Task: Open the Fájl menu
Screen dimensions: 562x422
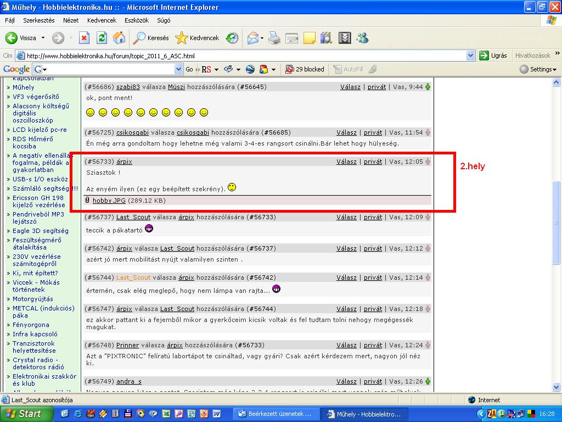Action: tap(10, 20)
